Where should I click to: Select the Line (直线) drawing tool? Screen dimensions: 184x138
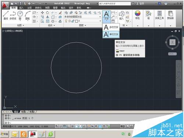point(6,15)
